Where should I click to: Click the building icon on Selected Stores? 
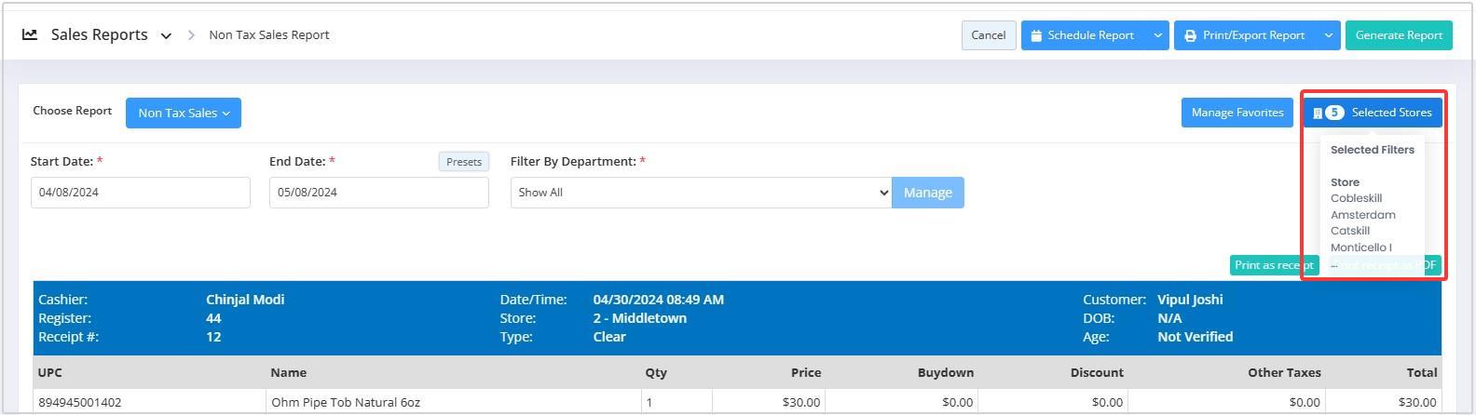[1317, 113]
